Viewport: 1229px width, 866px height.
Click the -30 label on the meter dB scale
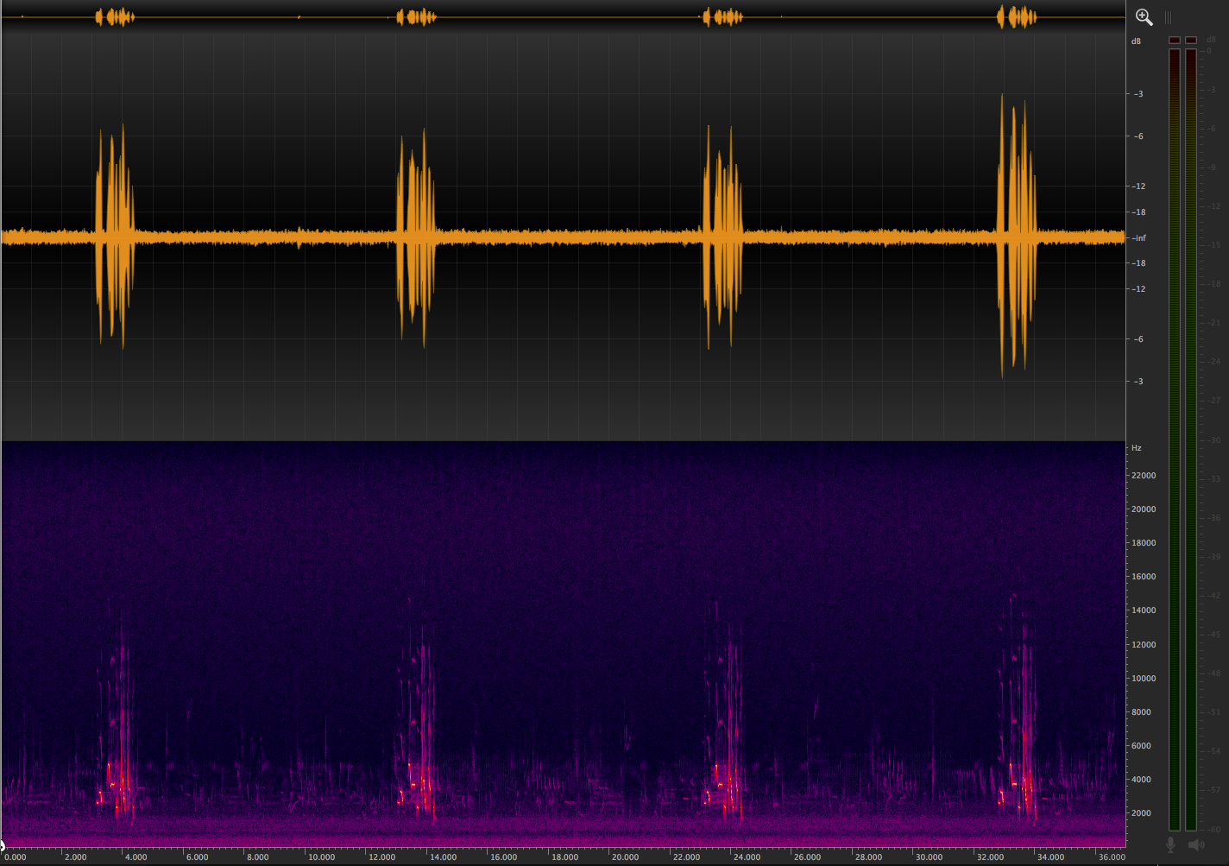tap(1212, 439)
